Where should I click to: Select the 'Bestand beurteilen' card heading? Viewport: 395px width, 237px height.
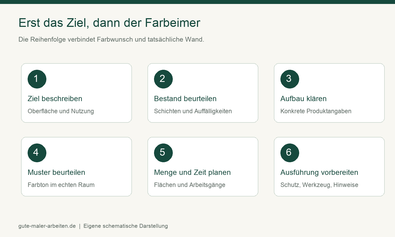tap(185, 99)
